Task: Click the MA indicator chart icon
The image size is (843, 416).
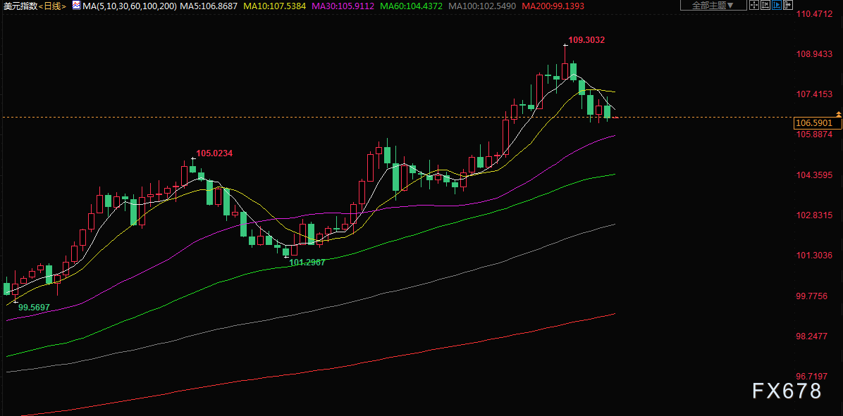Action: click(x=76, y=6)
